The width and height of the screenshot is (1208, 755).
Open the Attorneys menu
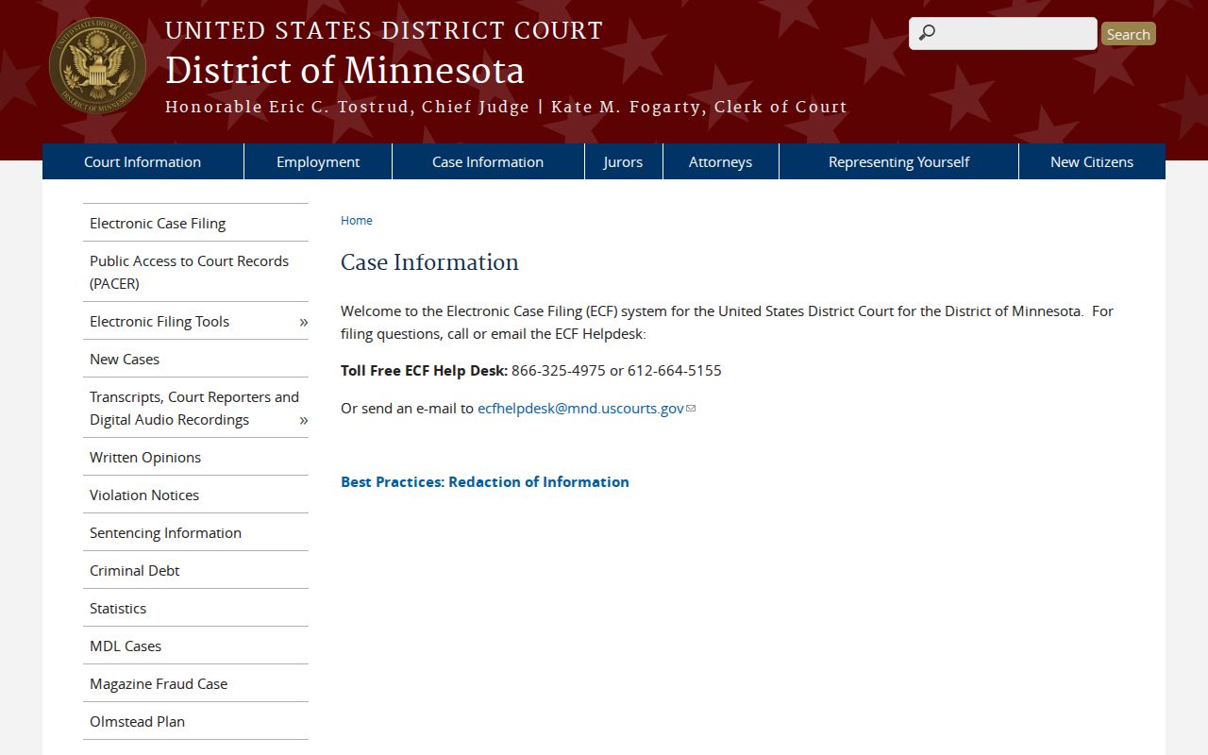tap(720, 161)
